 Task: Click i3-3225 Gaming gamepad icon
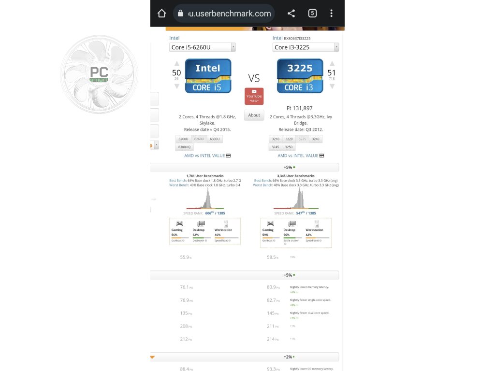click(x=270, y=224)
